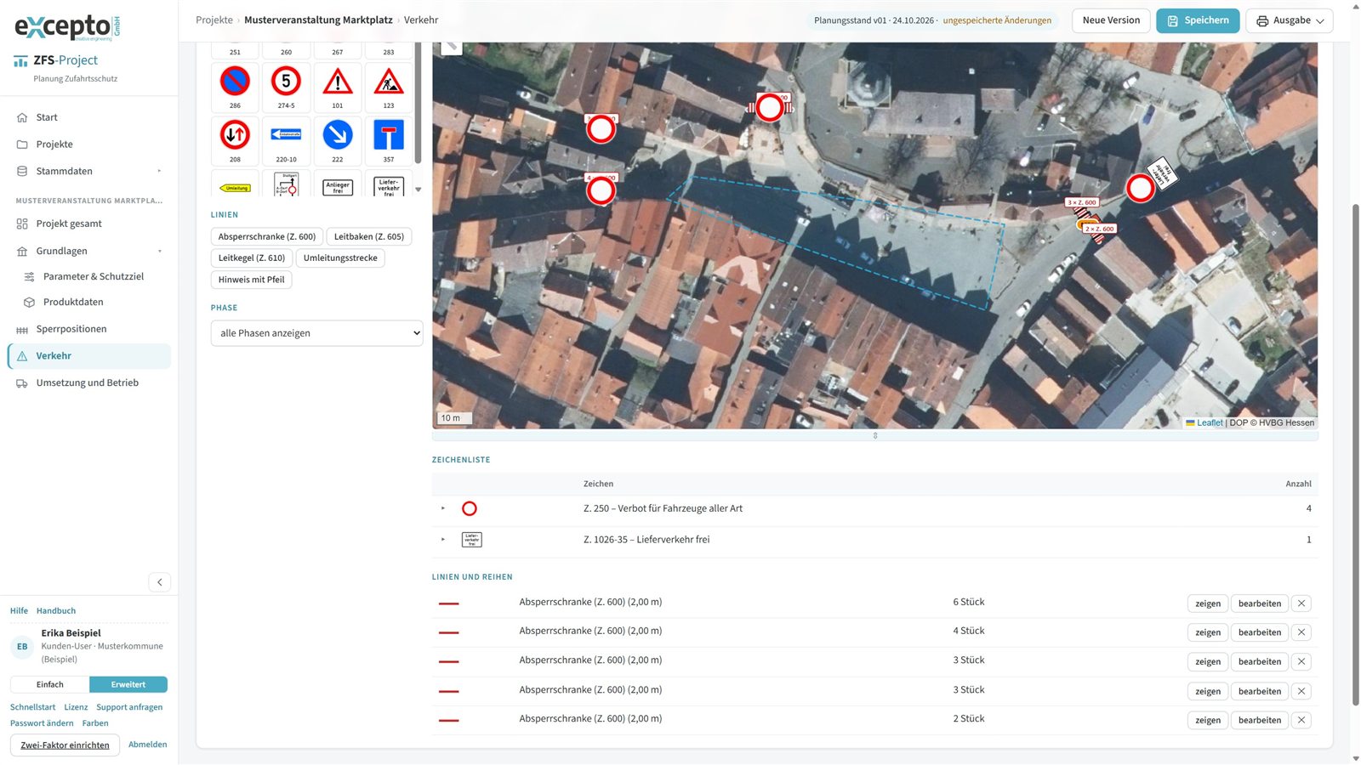Screen dimensions: 1361x765
Task: Open Umsetzung und Betrieb page
Action: [x=89, y=382]
